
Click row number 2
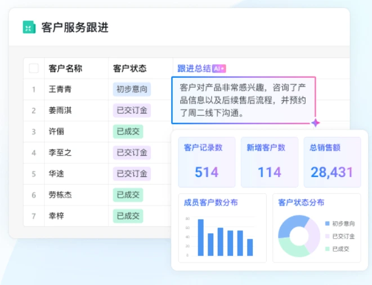[34, 110]
